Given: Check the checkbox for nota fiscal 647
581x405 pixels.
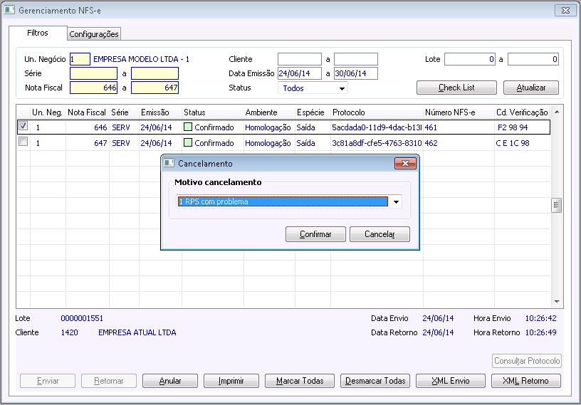Looking at the screenshot, I should tap(23, 142).
